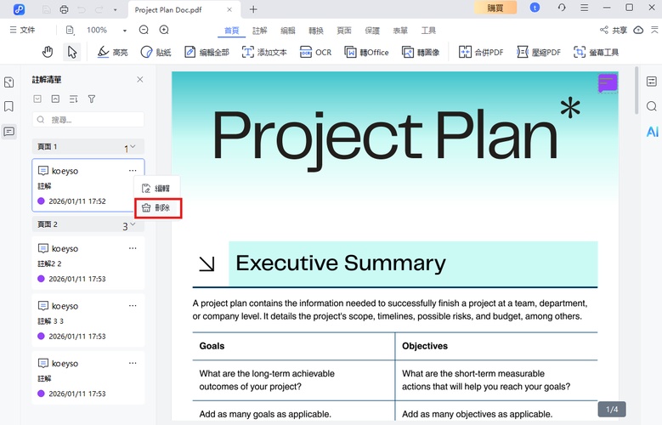
Task: Click the purple note annotation on page
Action: pos(607,83)
